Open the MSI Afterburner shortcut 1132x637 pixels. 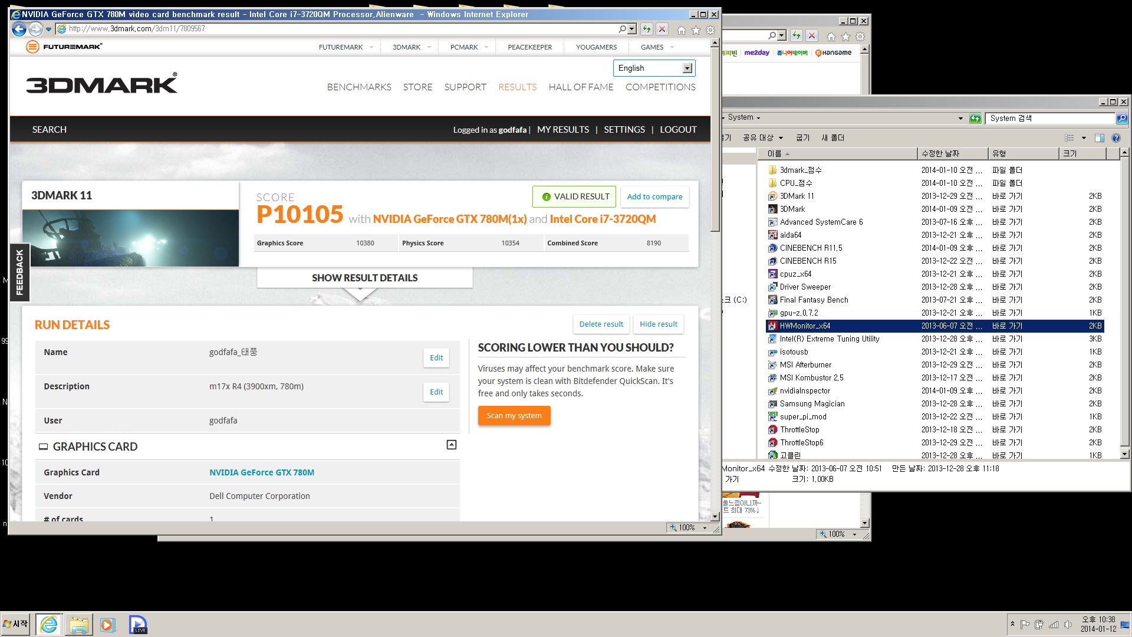(805, 365)
